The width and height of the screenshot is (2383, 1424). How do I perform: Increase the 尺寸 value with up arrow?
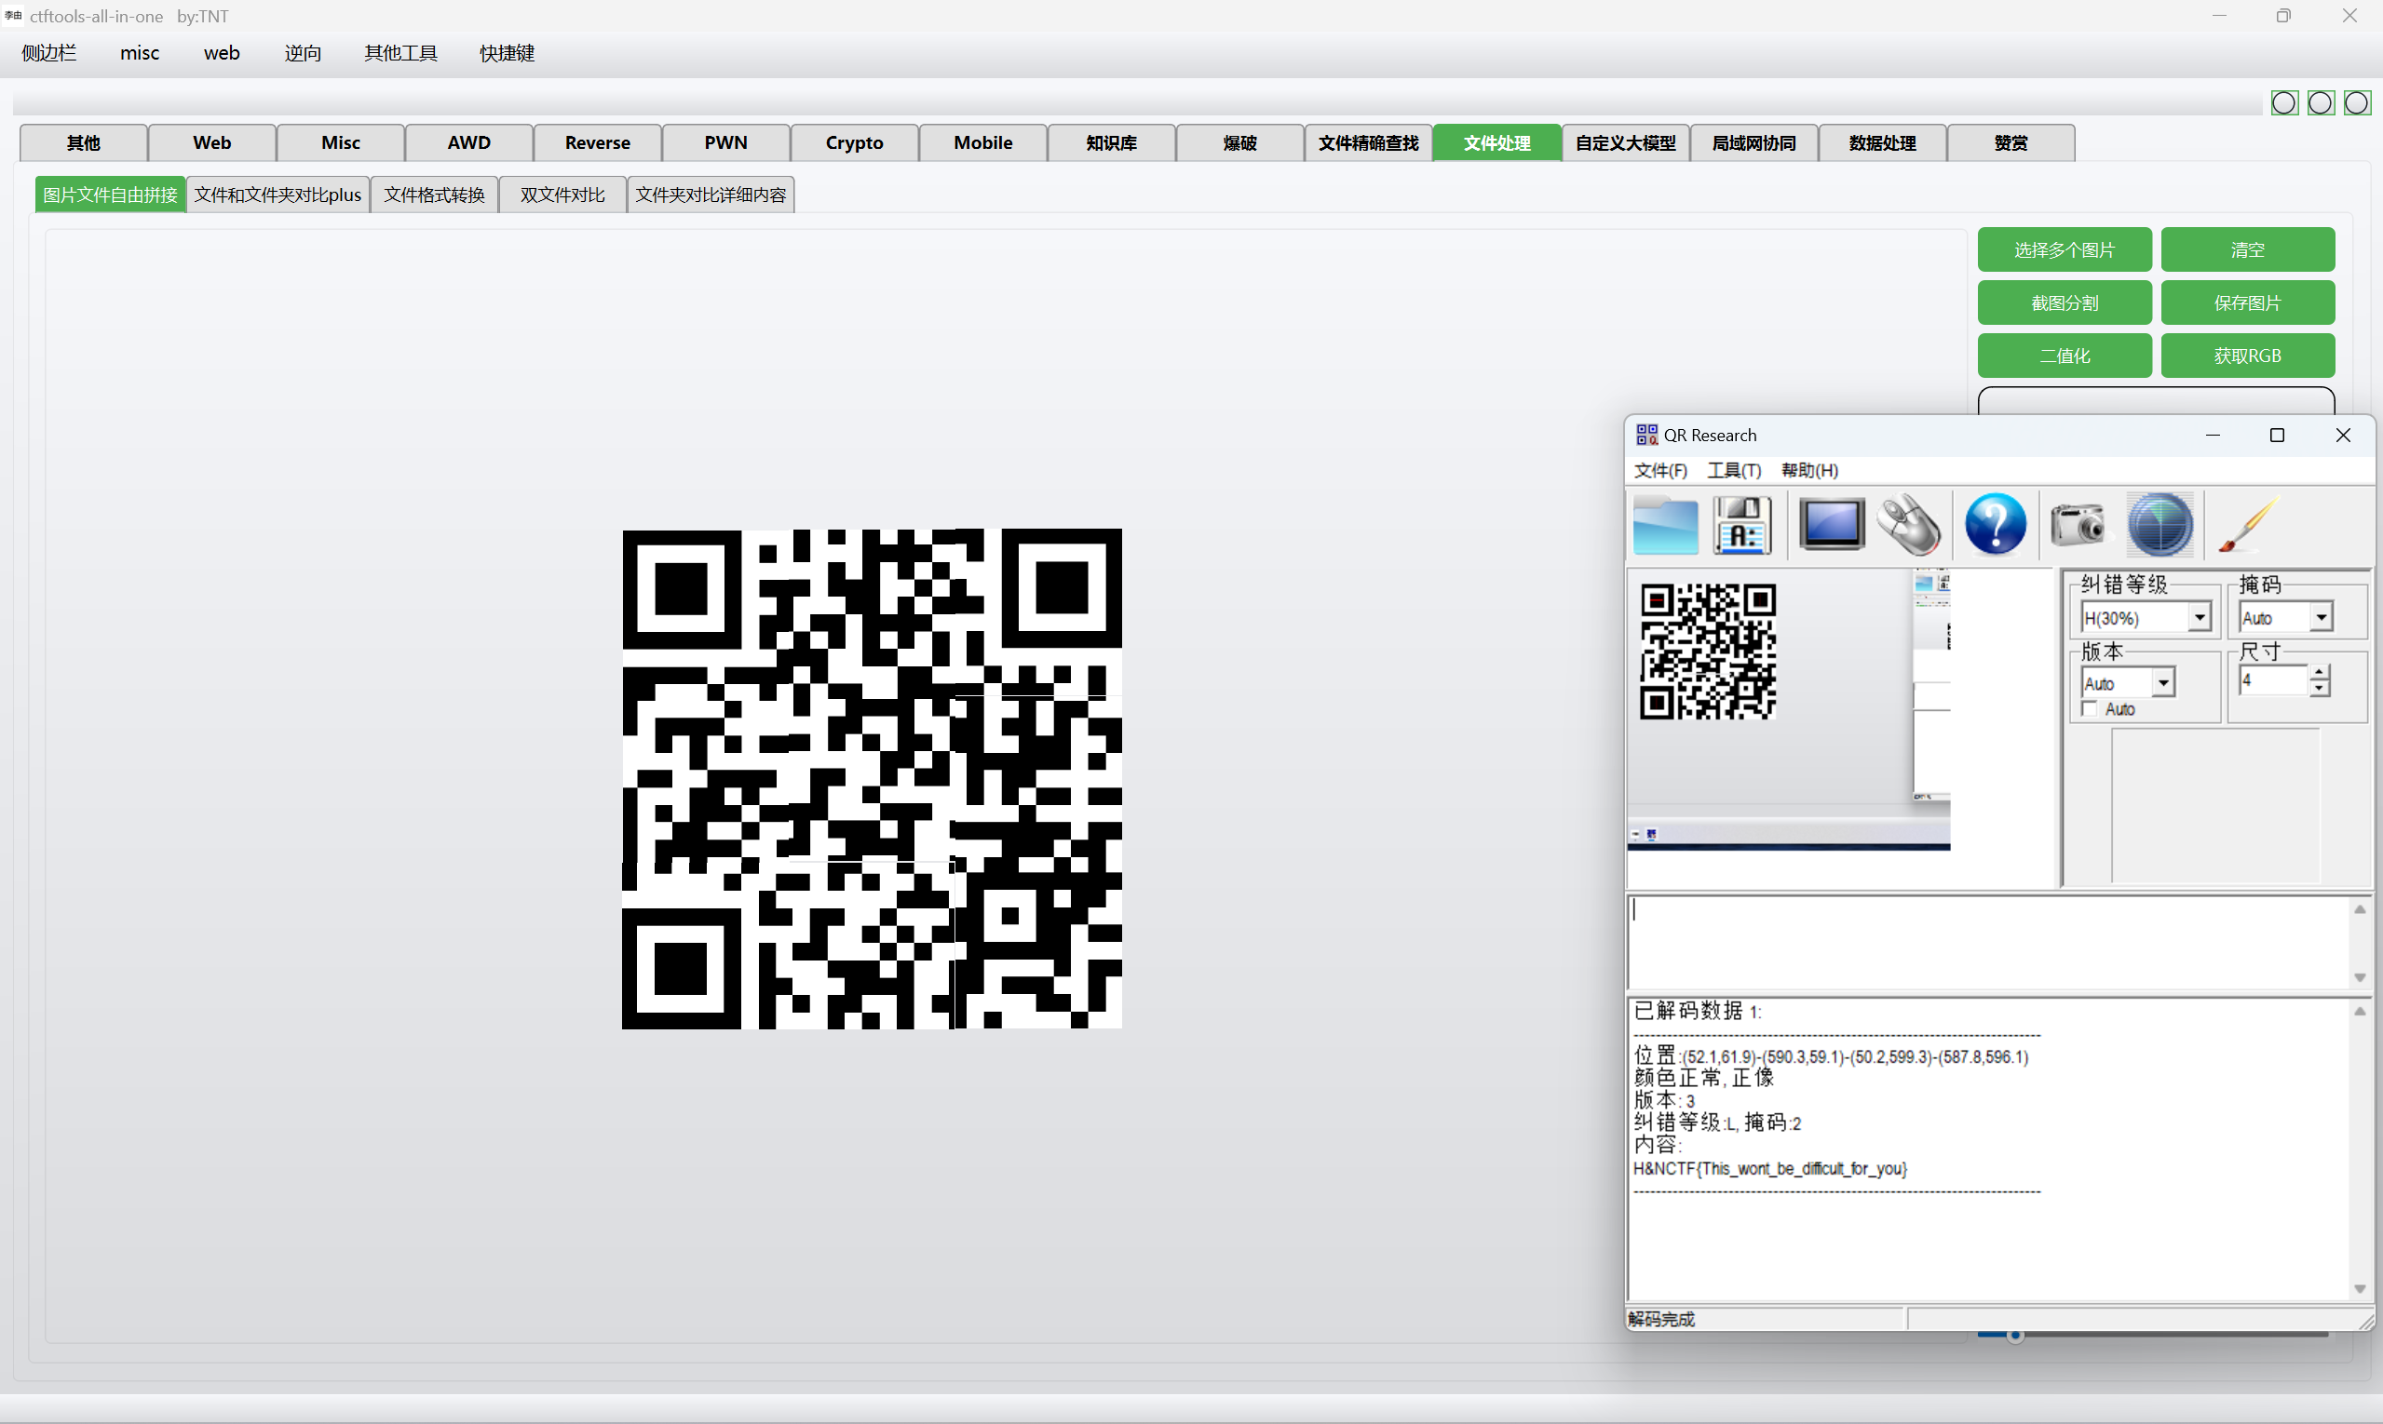pos(2319,674)
